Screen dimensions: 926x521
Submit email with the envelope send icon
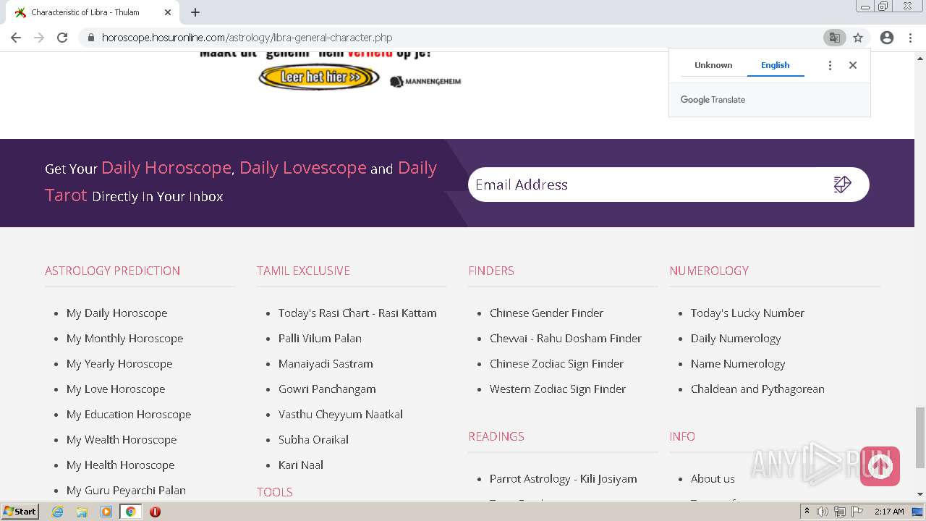coord(843,185)
